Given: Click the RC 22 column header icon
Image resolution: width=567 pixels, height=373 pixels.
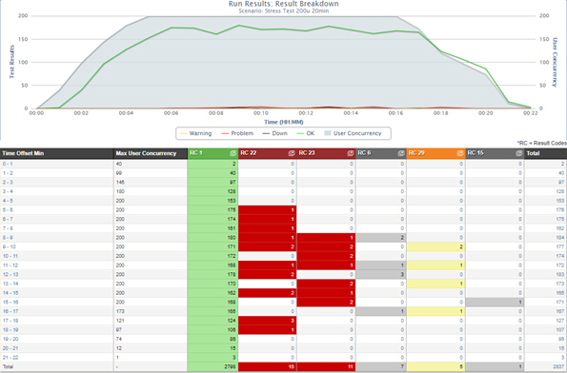Looking at the screenshot, I should click(x=292, y=153).
